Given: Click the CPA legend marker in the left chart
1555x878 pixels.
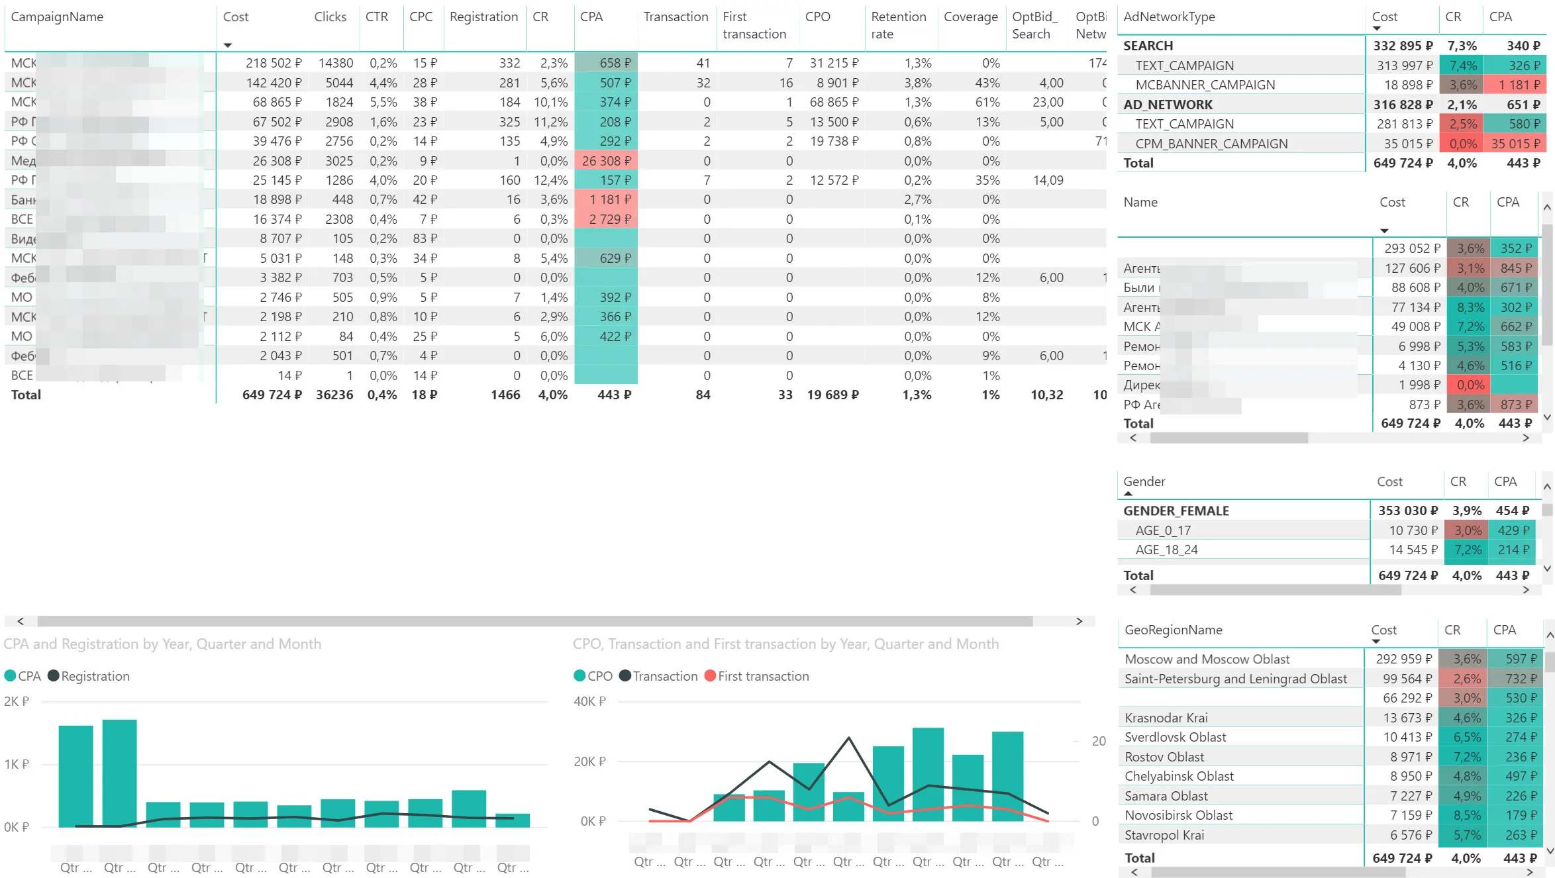Looking at the screenshot, I should 10,675.
